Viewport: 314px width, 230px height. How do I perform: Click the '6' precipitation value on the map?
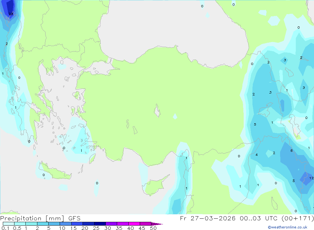292,151
